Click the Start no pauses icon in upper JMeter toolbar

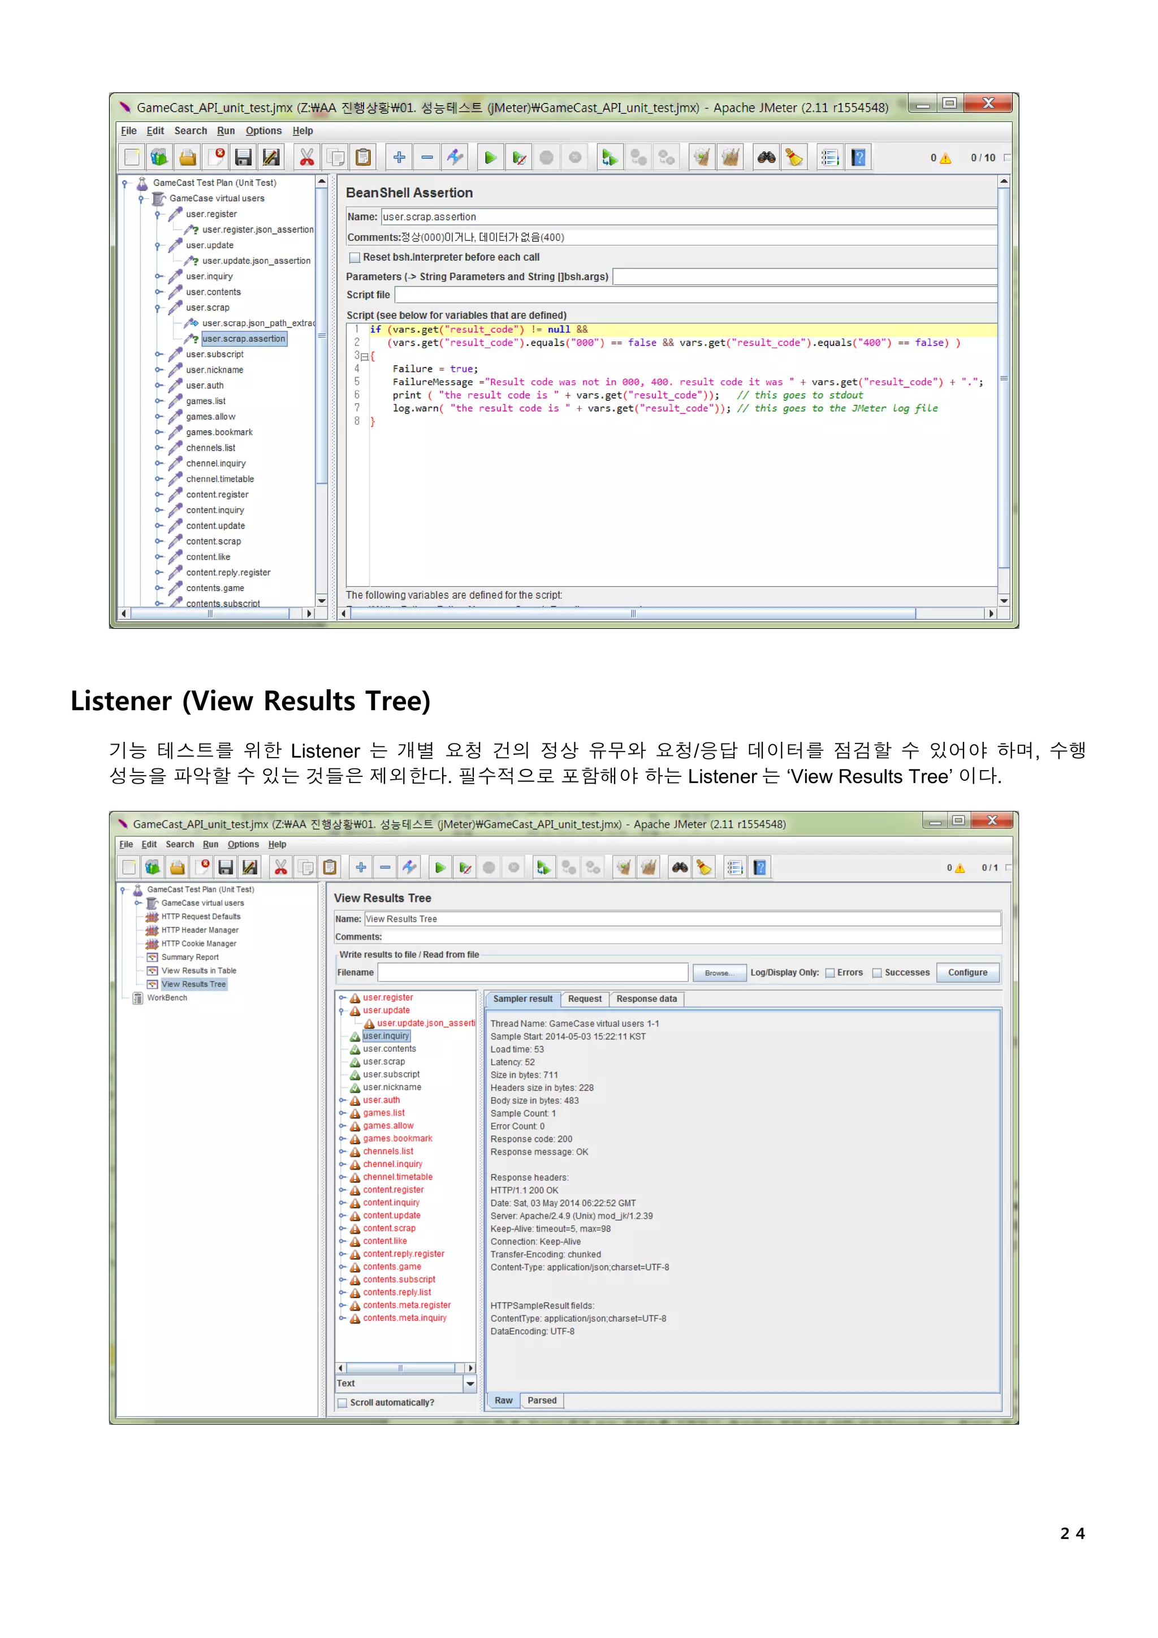click(x=518, y=157)
